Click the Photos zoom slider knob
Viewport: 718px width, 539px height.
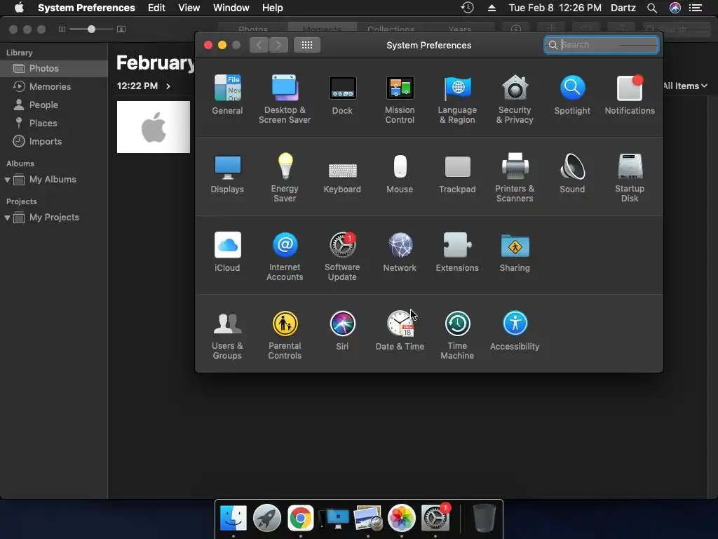coord(92,29)
